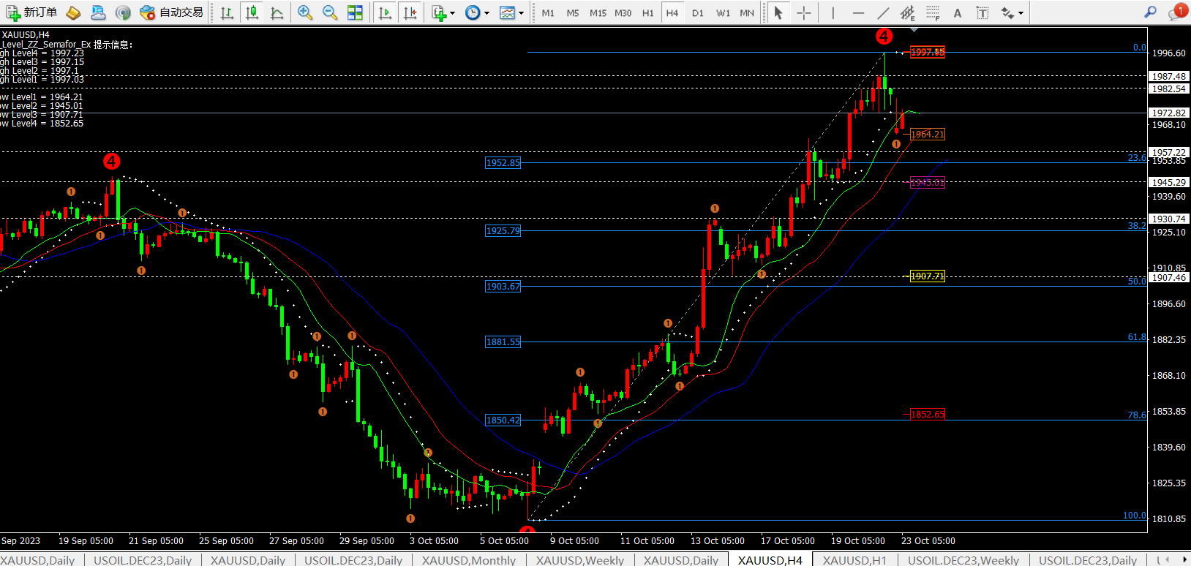This screenshot has width=1191, height=566.
Task: Select the M30 timeframe
Action: click(623, 13)
